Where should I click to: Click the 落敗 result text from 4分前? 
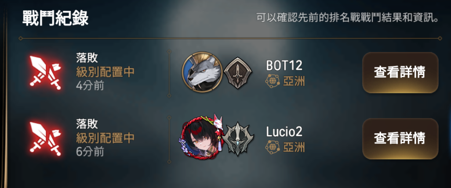pyautogui.click(x=87, y=58)
